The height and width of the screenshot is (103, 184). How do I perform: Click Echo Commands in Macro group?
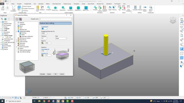[x=129, y=9]
